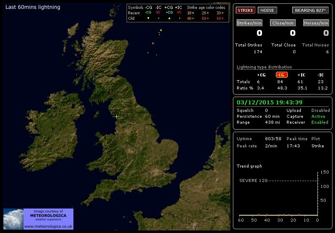Image resolution: width=335 pixels, height=233 pixels.
Task: Click the highlighted -CG lightning type badge
Action: pos(281,75)
